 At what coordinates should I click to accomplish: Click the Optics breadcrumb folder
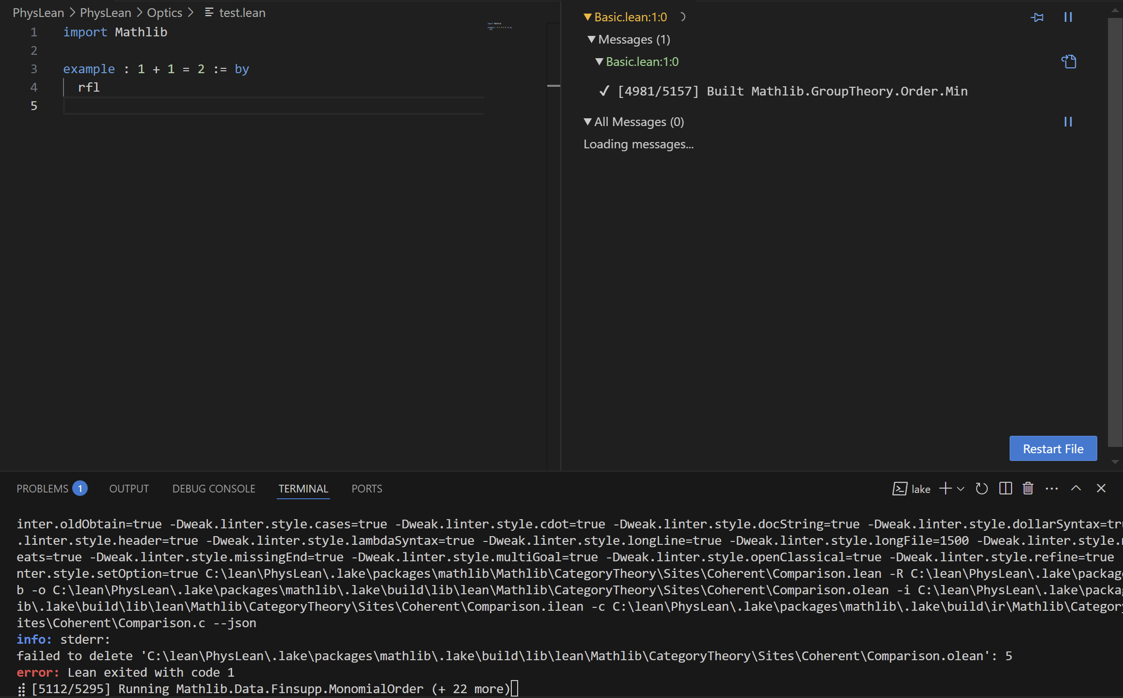[164, 13]
